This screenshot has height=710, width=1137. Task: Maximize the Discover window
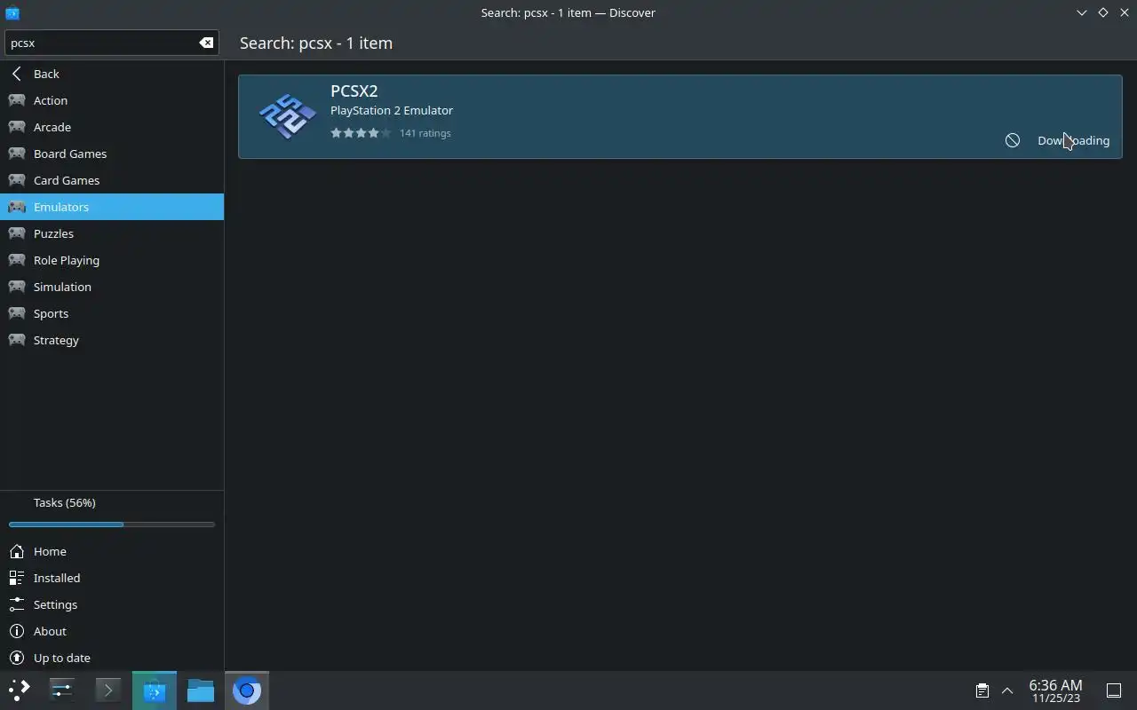pos(1103,12)
